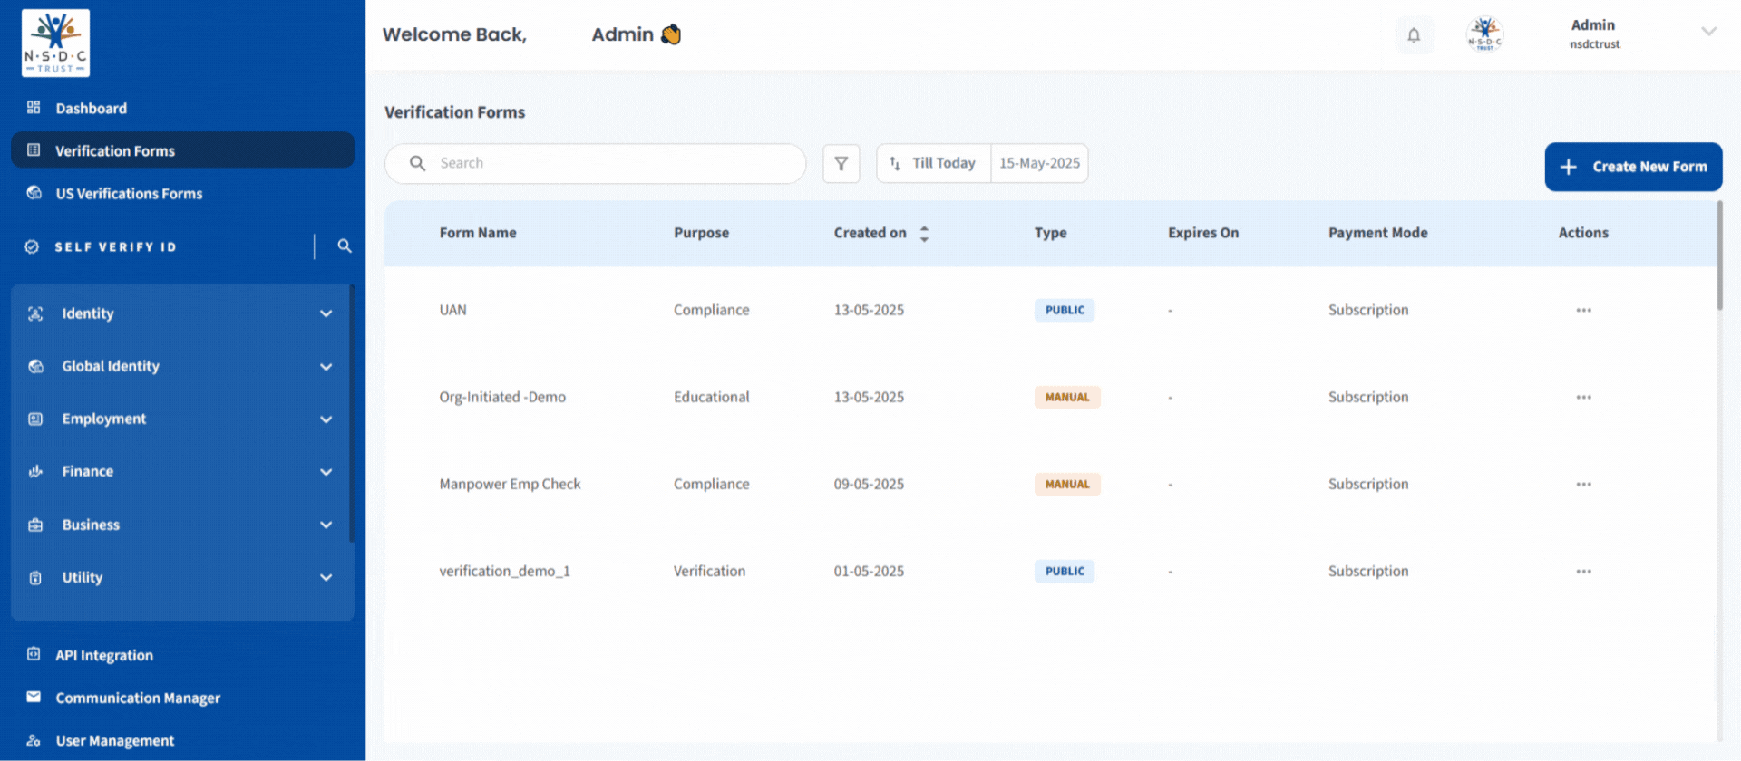Viewport: 1741px width, 761px height.
Task: Open actions menu for UAN form
Action: [1583, 311]
